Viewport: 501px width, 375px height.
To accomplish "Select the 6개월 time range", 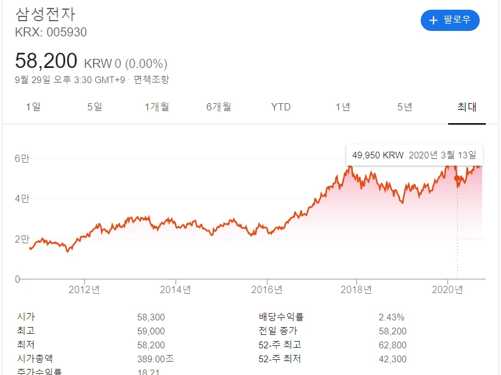I will (x=218, y=106).
